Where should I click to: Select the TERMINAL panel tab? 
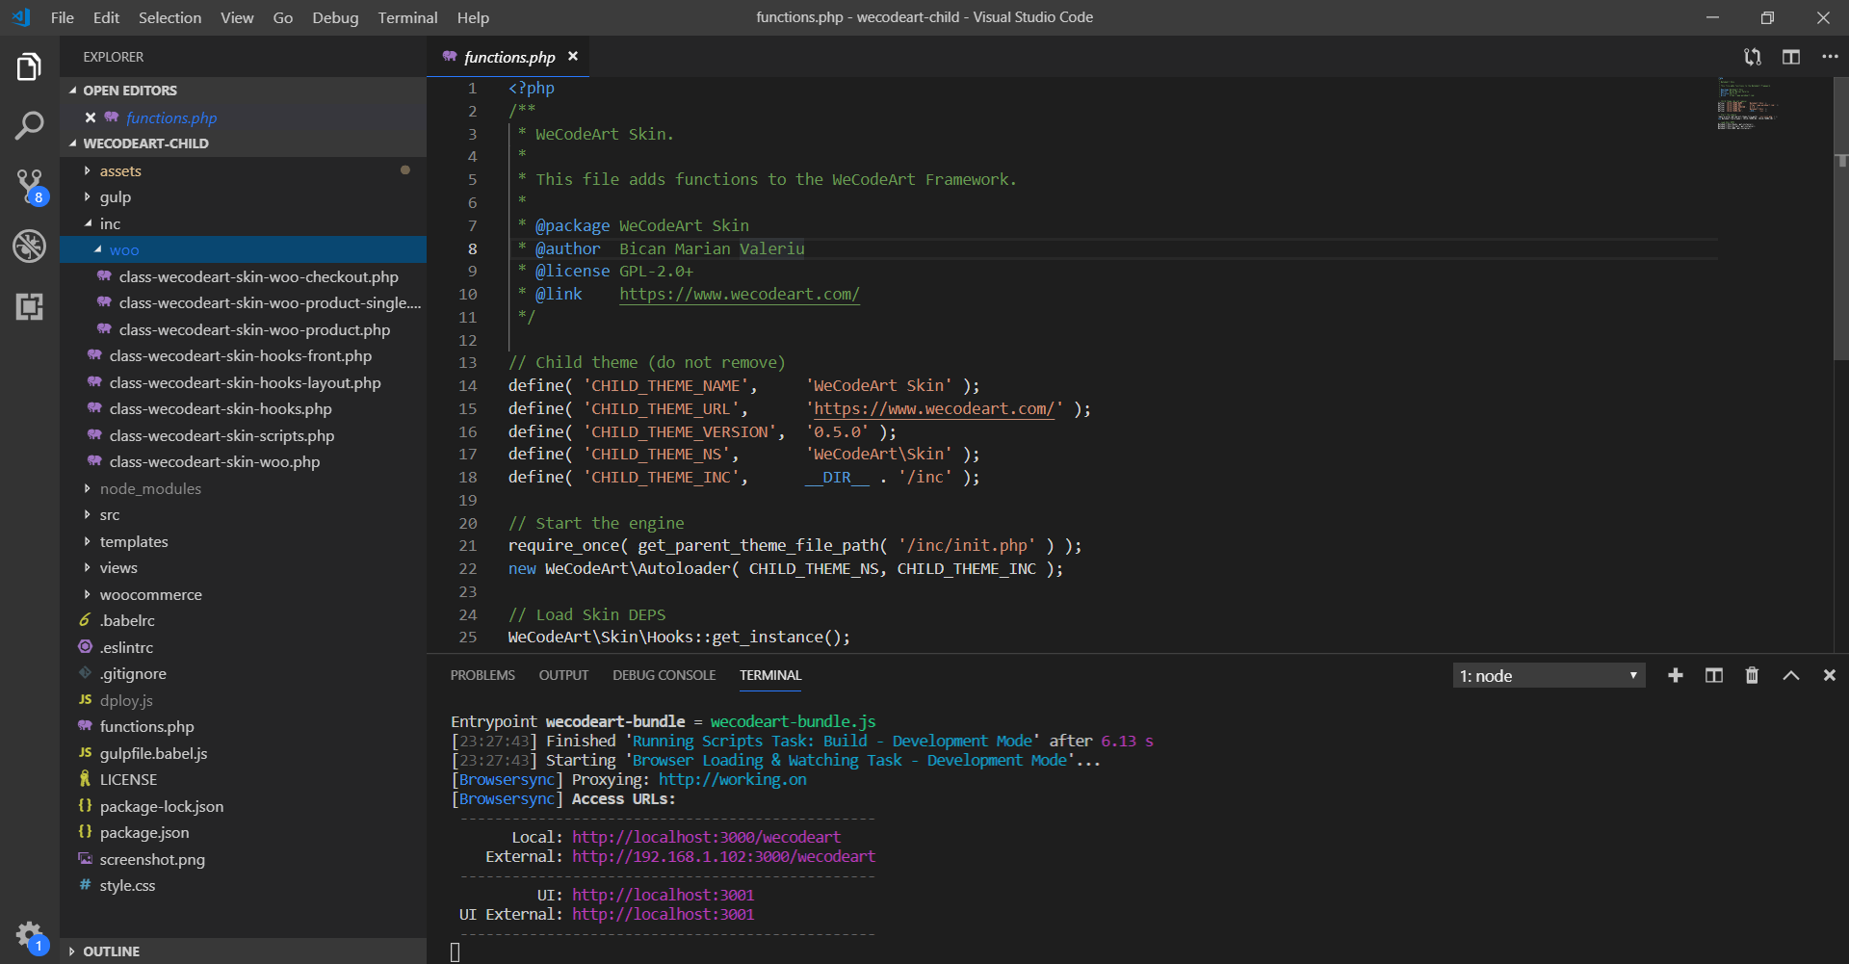click(x=770, y=675)
